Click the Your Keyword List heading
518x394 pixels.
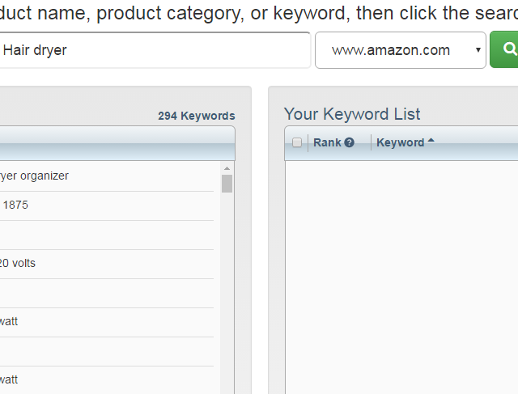tap(352, 114)
